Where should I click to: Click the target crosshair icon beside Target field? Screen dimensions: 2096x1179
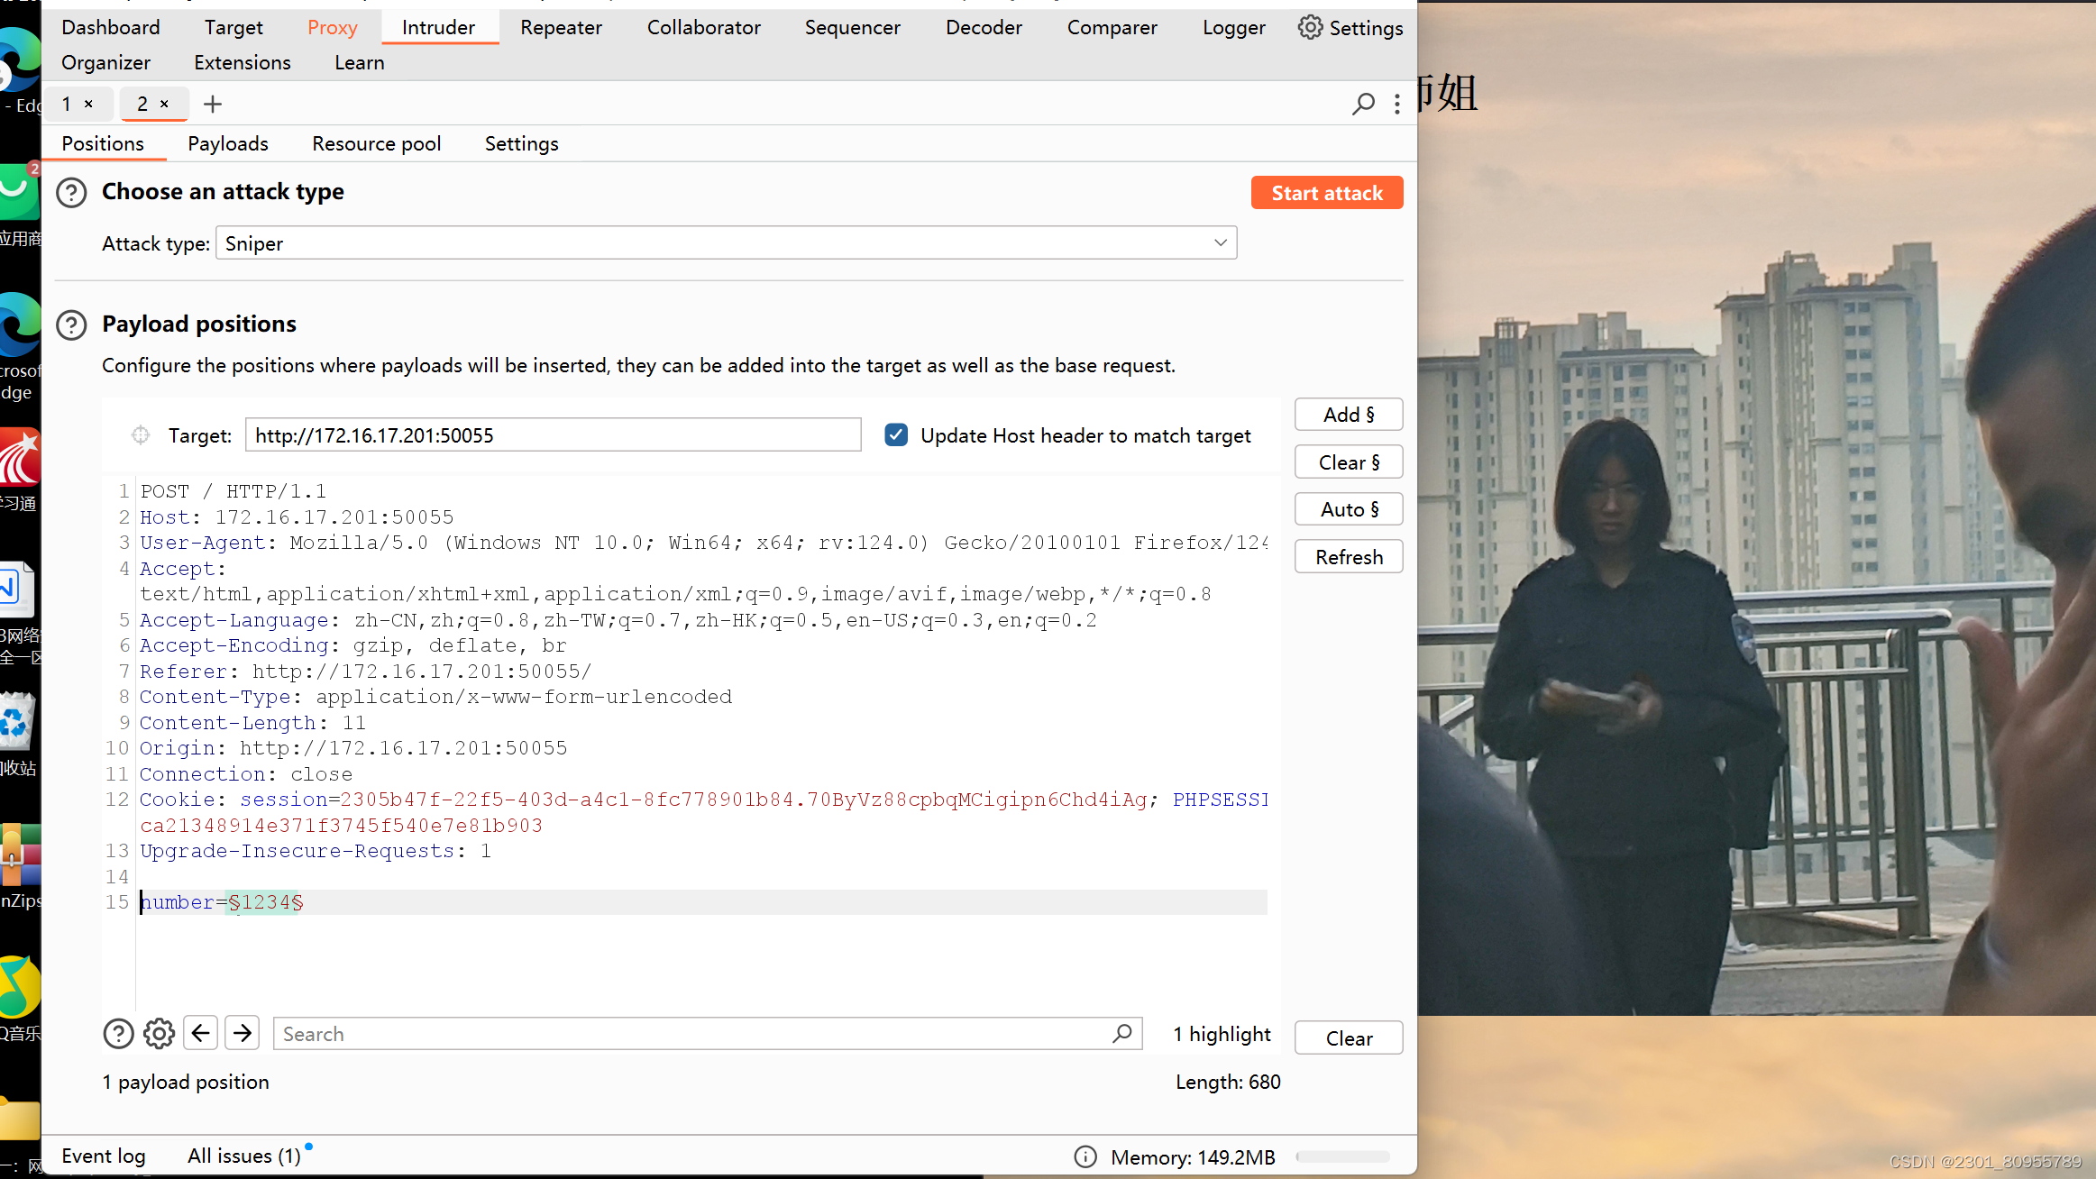(141, 435)
